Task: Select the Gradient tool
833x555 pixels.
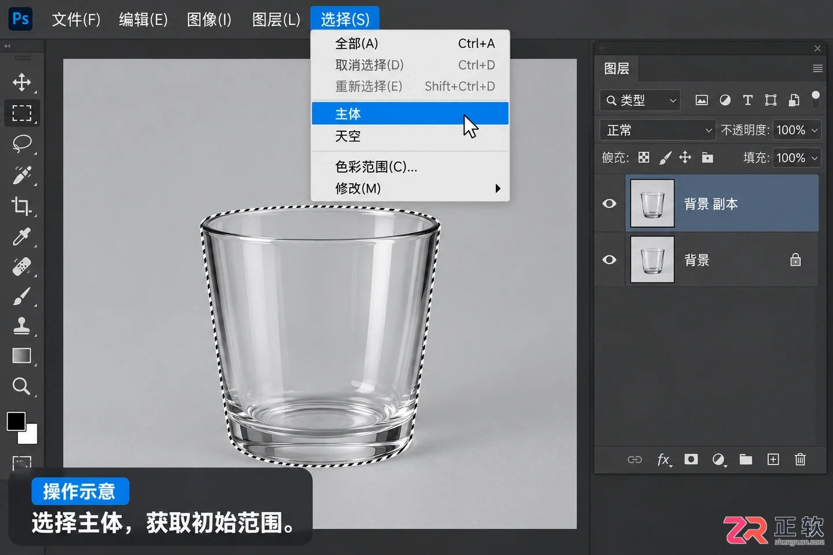Action: (x=22, y=356)
